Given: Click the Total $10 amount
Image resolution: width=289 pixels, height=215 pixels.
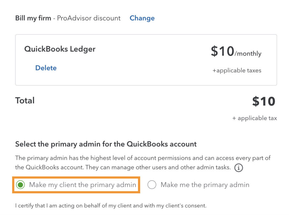Looking at the screenshot, I should [x=264, y=101].
